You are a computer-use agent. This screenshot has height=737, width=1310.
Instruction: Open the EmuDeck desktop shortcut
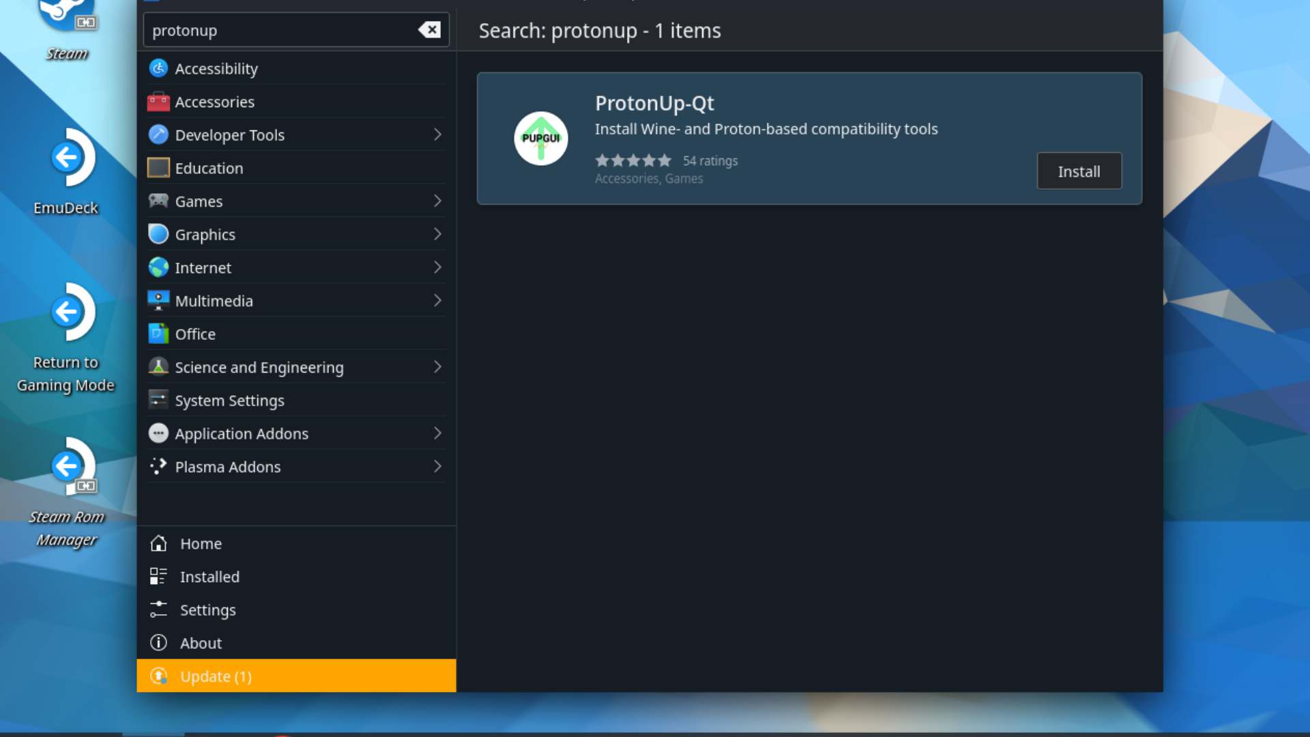click(x=67, y=158)
